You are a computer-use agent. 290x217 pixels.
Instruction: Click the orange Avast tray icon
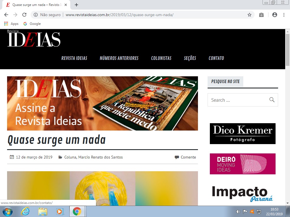pyautogui.click(x=252, y=211)
